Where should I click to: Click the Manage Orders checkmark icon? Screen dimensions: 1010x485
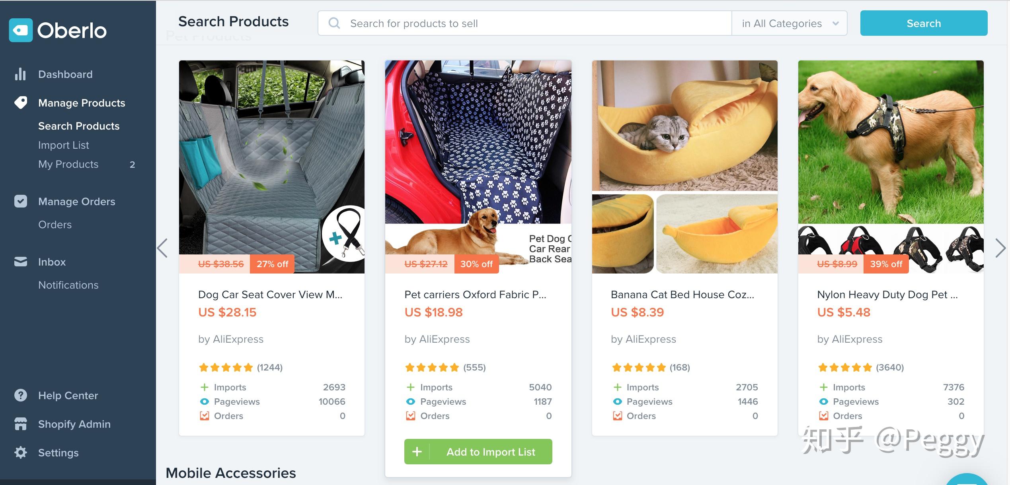tap(21, 201)
